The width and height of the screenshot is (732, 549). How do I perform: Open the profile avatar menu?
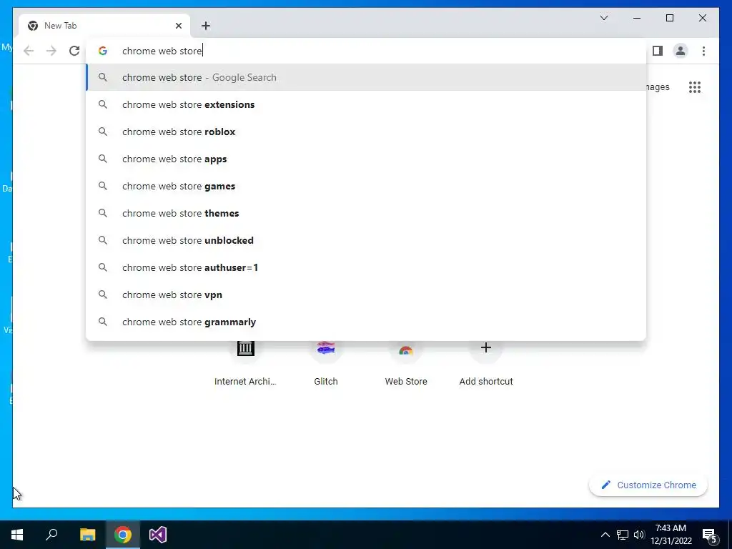681,51
